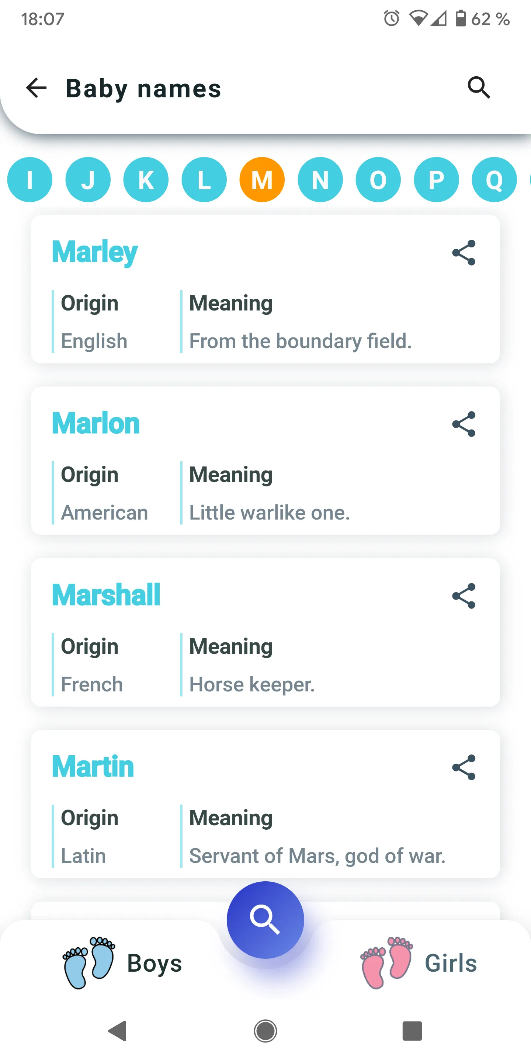
Task: Share the name Marley
Action: pyautogui.click(x=464, y=253)
